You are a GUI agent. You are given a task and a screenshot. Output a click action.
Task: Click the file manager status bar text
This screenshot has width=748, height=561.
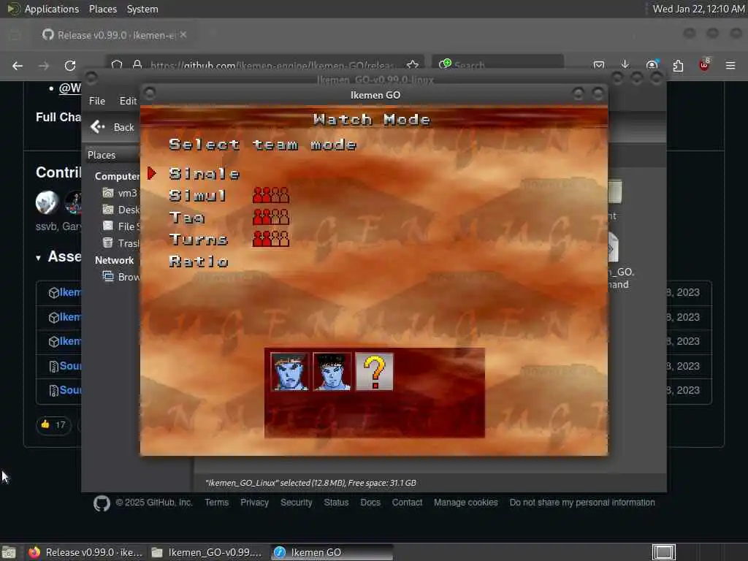pyautogui.click(x=310, y=483)
